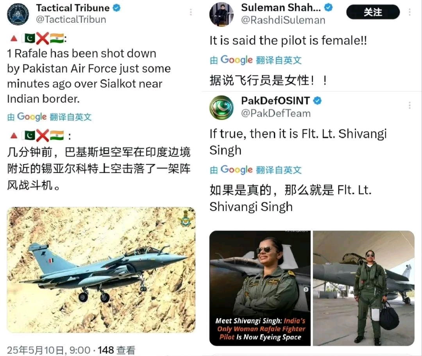Open @RashdiSuleman handle link

click(283, 20)
